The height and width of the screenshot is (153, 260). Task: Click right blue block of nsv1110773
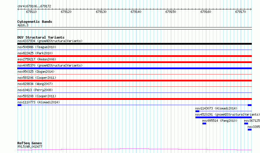249,105
